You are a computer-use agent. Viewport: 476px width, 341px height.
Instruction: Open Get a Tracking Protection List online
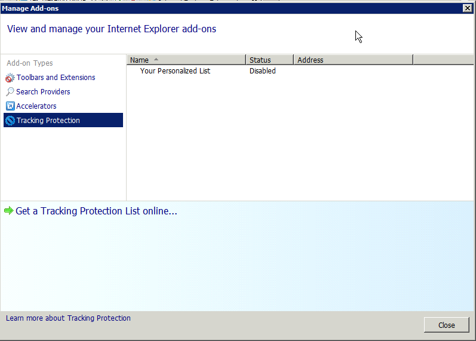pyautogui.click(x=96, y=211)
